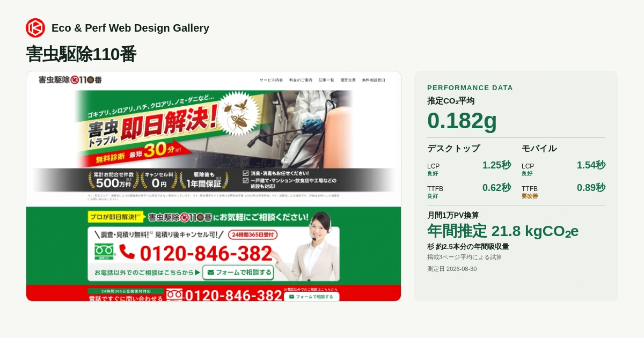Click the red hexagon gallery logo icon
This screenshot has width=644, height=338.
tap(35, 28)
